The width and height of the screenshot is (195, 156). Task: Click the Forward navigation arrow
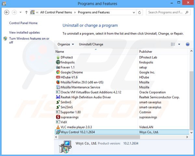[x=14, y=12]
